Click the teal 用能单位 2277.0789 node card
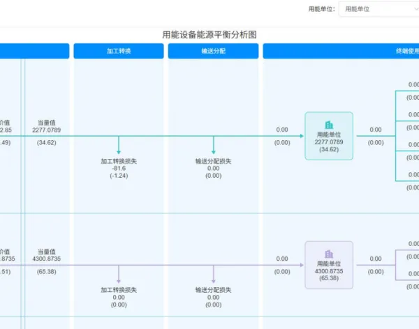This screenshot has width=419, height=329. (x=329, y=136)
